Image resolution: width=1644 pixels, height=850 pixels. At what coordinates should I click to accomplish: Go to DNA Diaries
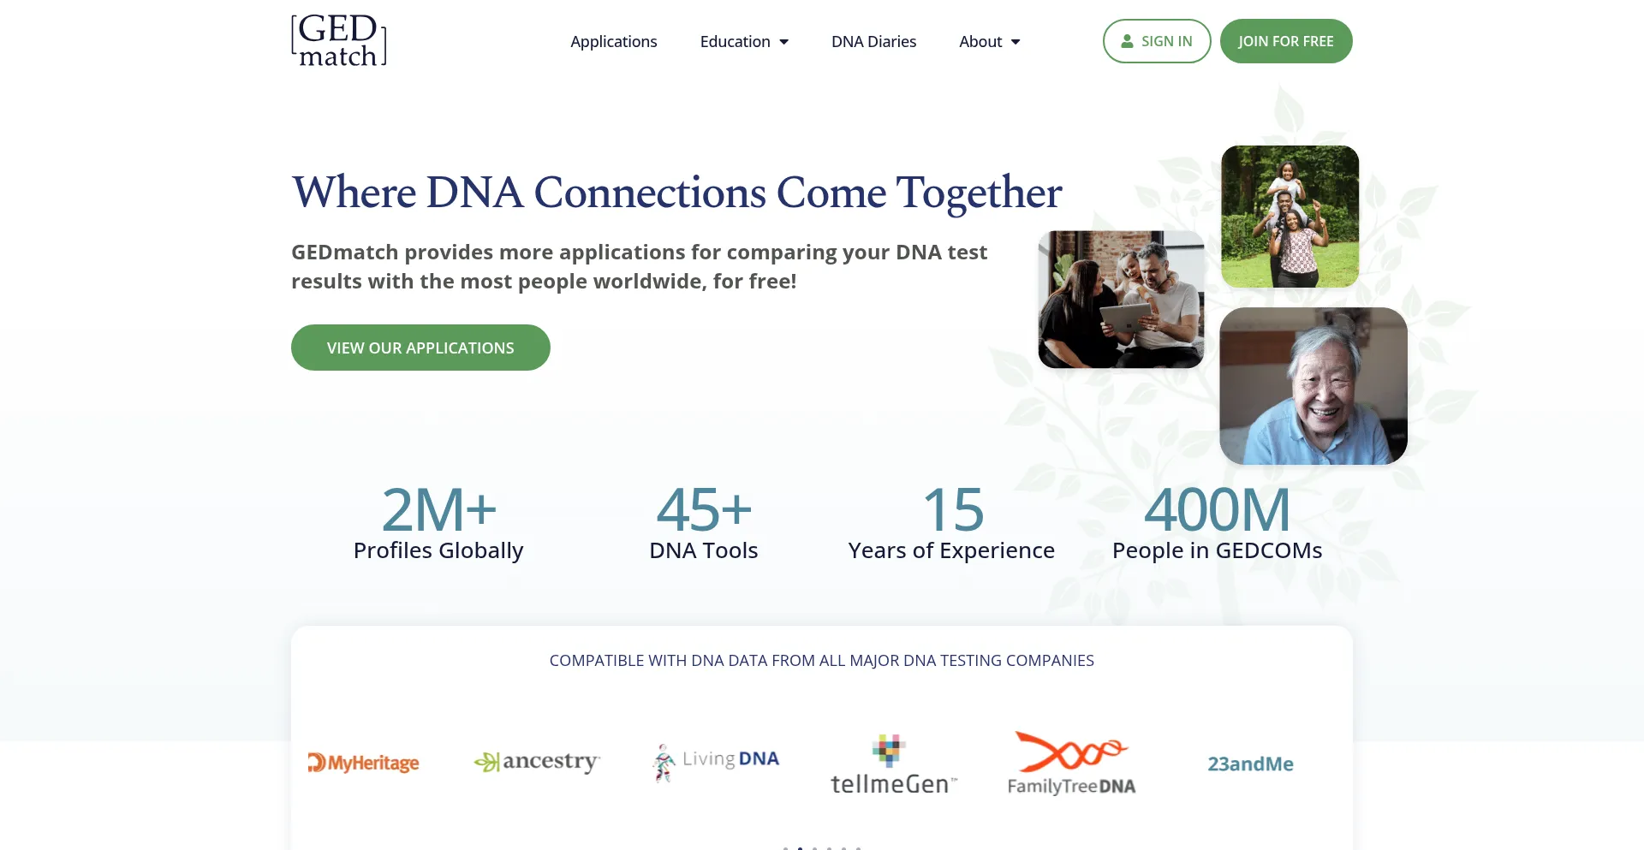[x=873, y=41]
